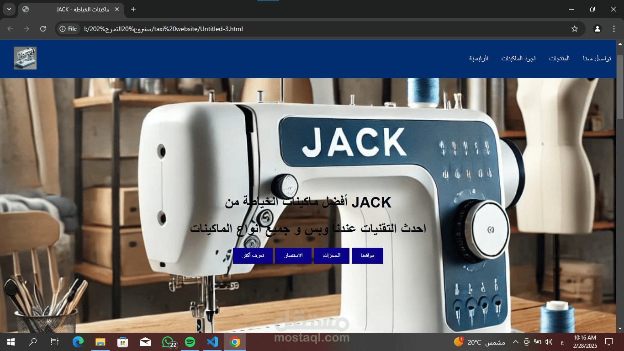Click the مواقعنا button

(368, 255)
